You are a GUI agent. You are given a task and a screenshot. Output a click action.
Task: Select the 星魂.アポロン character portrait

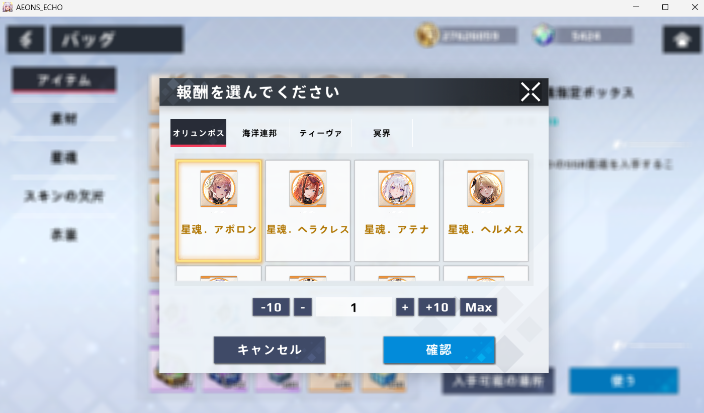click(x=219, y=189)
